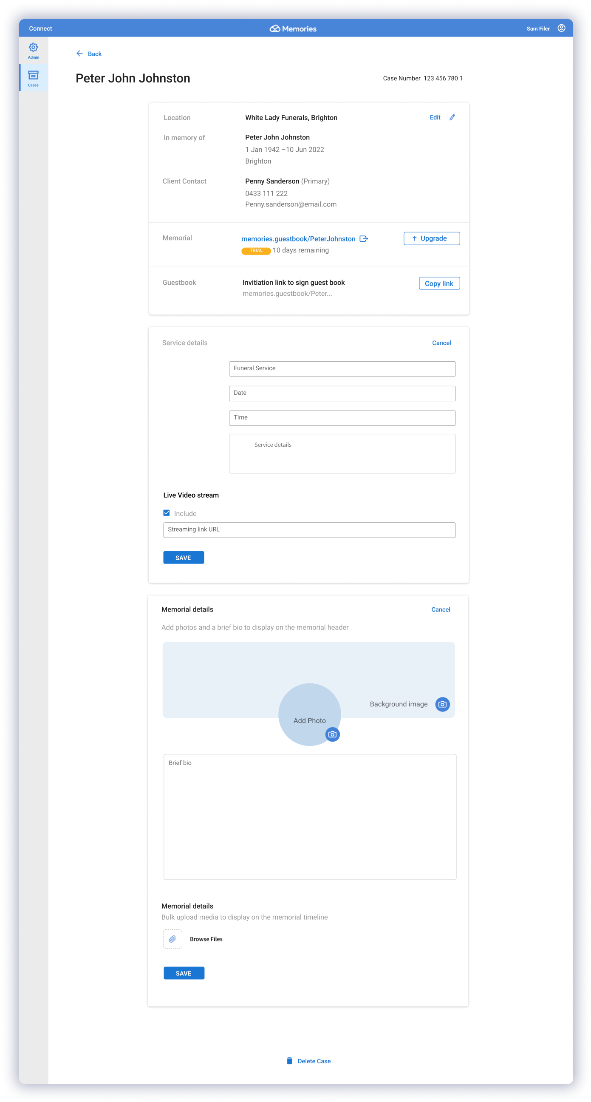Click the trash icon for Delete Case

(289, 1061)
